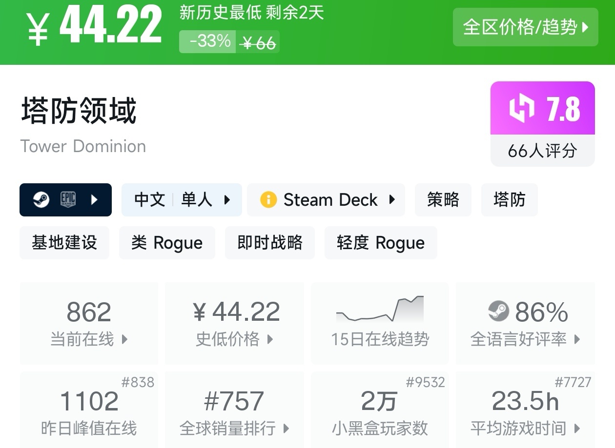The width and height of the screenshot is (615, 448).
Task: Click the Epic Games store icon
Action: tap(68, 200)
